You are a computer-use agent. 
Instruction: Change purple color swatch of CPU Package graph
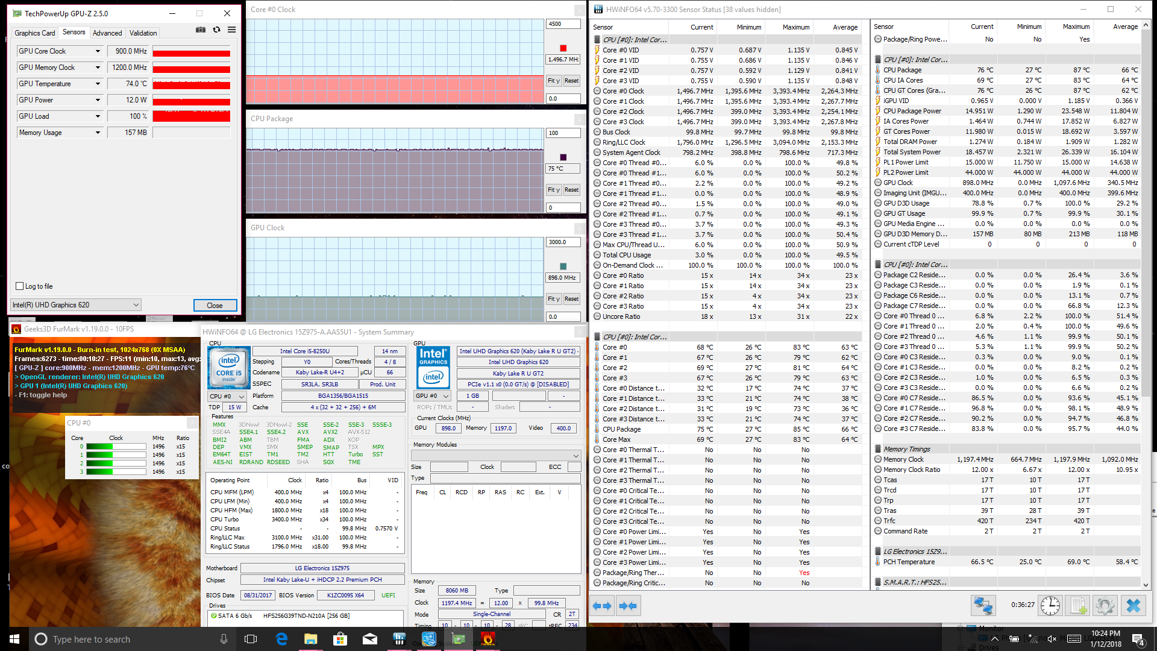(x=563, y=157)
